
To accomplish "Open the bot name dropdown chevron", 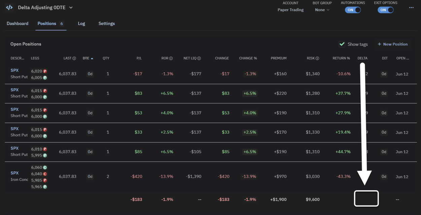I will pyautogui.click(x=71, y=7).
